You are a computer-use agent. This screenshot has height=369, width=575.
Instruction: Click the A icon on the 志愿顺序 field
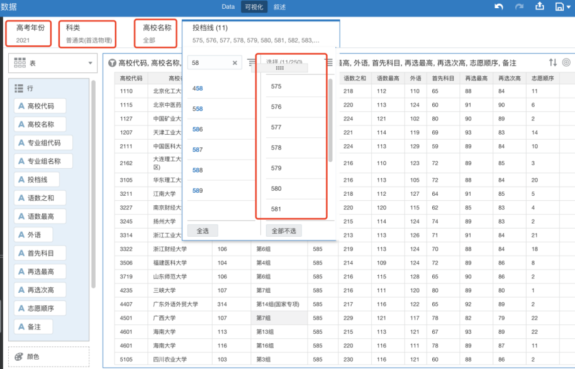[21, 309]
